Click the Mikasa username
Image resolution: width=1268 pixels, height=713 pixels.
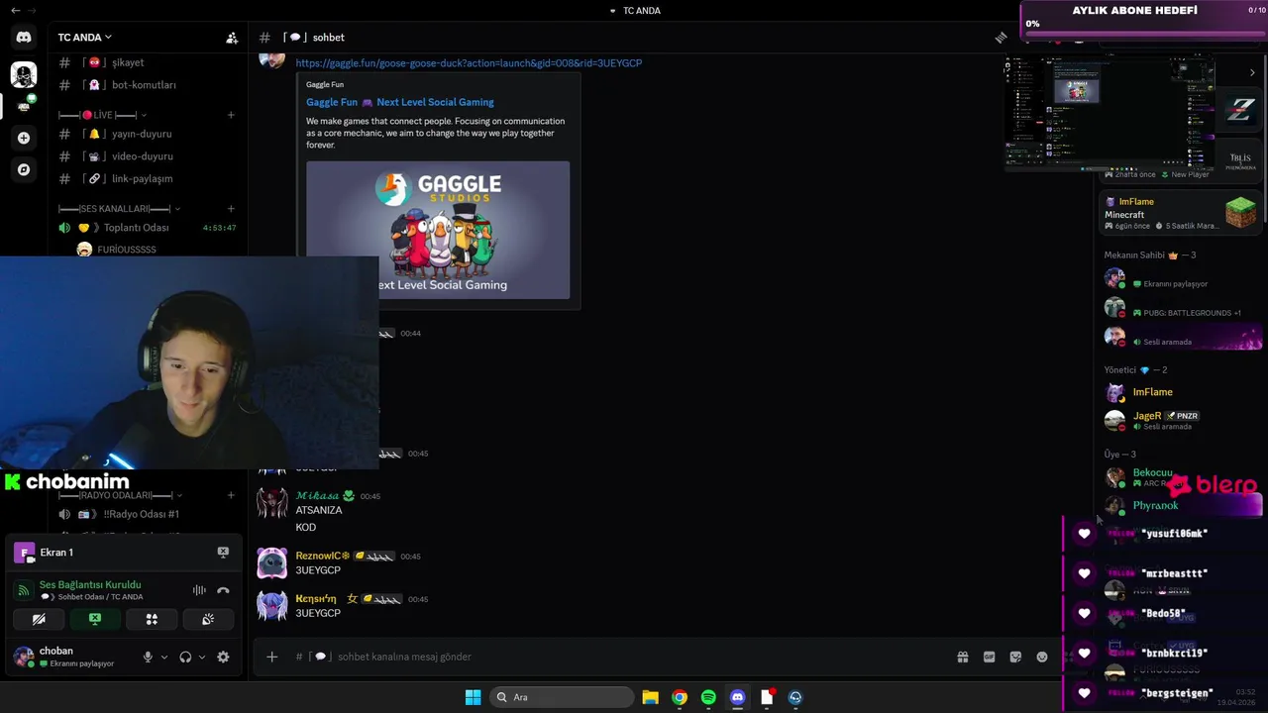[x=318, y=495]
